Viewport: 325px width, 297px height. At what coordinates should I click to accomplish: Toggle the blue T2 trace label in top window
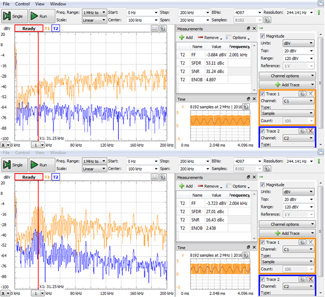pos(56,29)
